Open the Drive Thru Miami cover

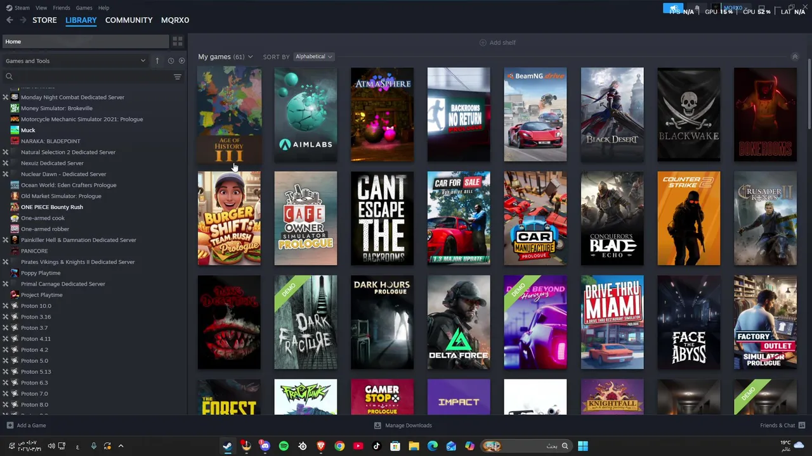coord(612,322)
